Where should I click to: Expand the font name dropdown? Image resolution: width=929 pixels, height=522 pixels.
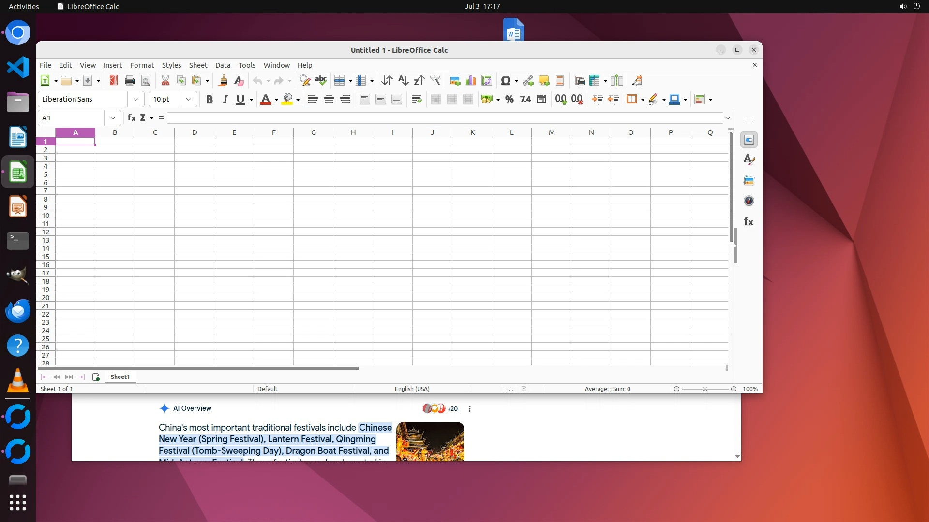pos(136,100)
